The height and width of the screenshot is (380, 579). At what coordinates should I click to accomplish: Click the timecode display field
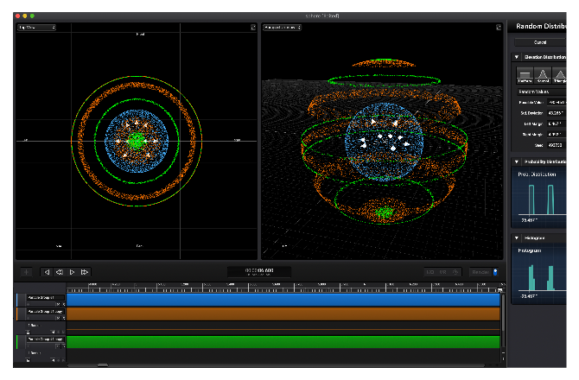pyautogui.click(x=258, y=272)
